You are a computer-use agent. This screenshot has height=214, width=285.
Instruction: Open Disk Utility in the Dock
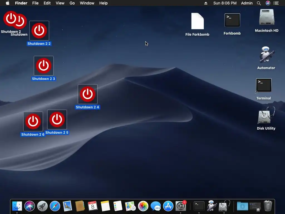[224, 206]
